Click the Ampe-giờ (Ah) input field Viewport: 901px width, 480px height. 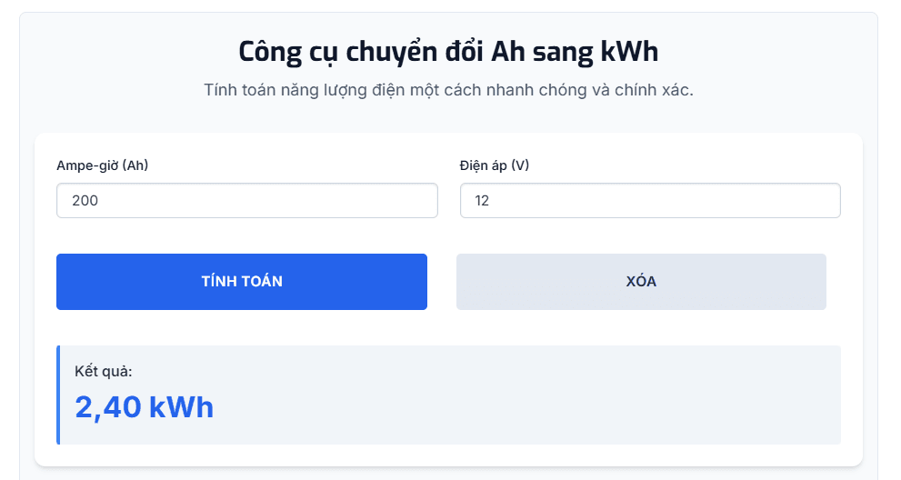tap(246, 201)
